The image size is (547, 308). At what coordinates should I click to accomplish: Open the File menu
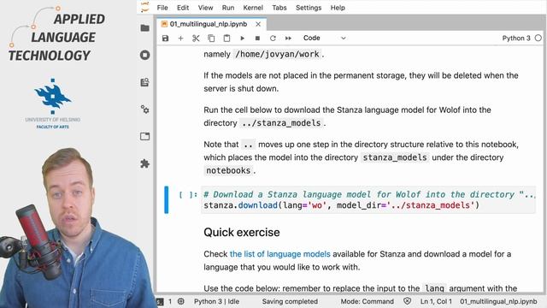point(162,8)
